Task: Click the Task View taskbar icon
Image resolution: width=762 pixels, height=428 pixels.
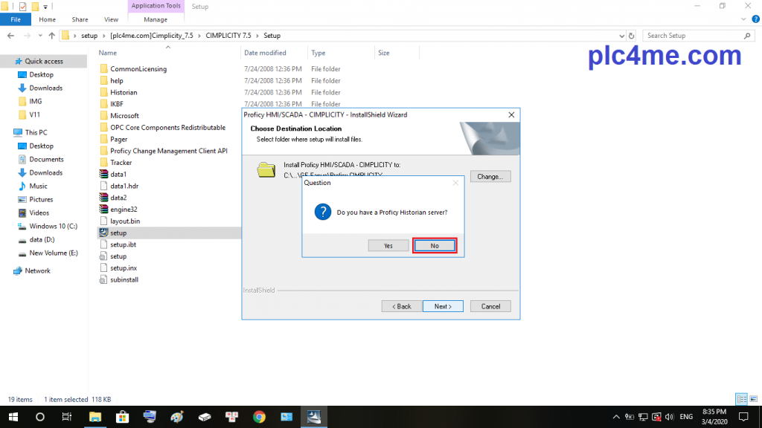Action: [66, 417]
